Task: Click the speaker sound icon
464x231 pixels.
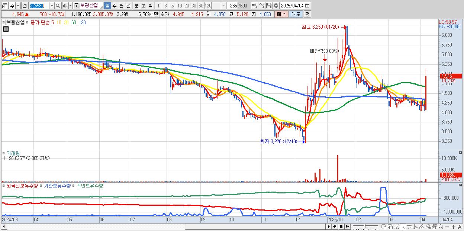Action: [x=65, y=6]
